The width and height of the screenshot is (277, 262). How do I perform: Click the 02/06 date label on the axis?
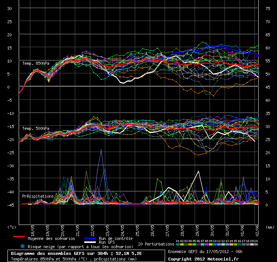[257, 231]
